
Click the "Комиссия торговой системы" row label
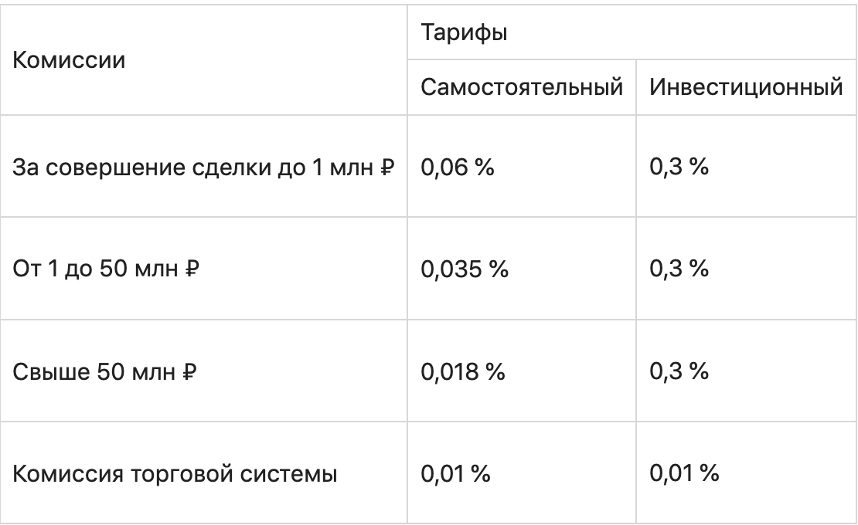tap(175, 472)
